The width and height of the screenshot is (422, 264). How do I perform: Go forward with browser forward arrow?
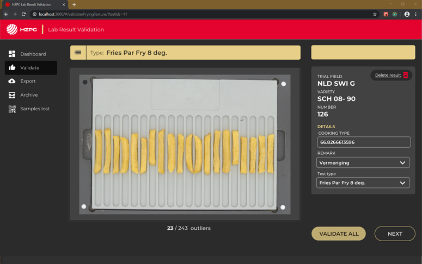tap(15, 14)
